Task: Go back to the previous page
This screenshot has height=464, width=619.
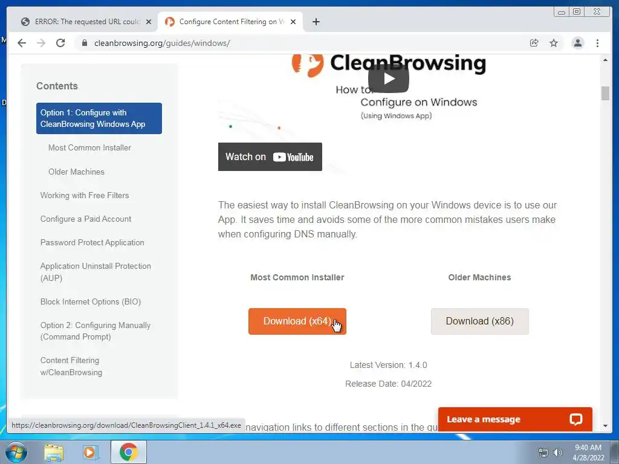Action: [x=22, y=43]
